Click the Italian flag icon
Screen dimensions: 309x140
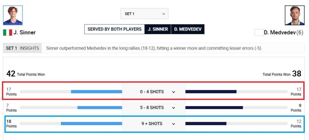(x=8, y=32)
